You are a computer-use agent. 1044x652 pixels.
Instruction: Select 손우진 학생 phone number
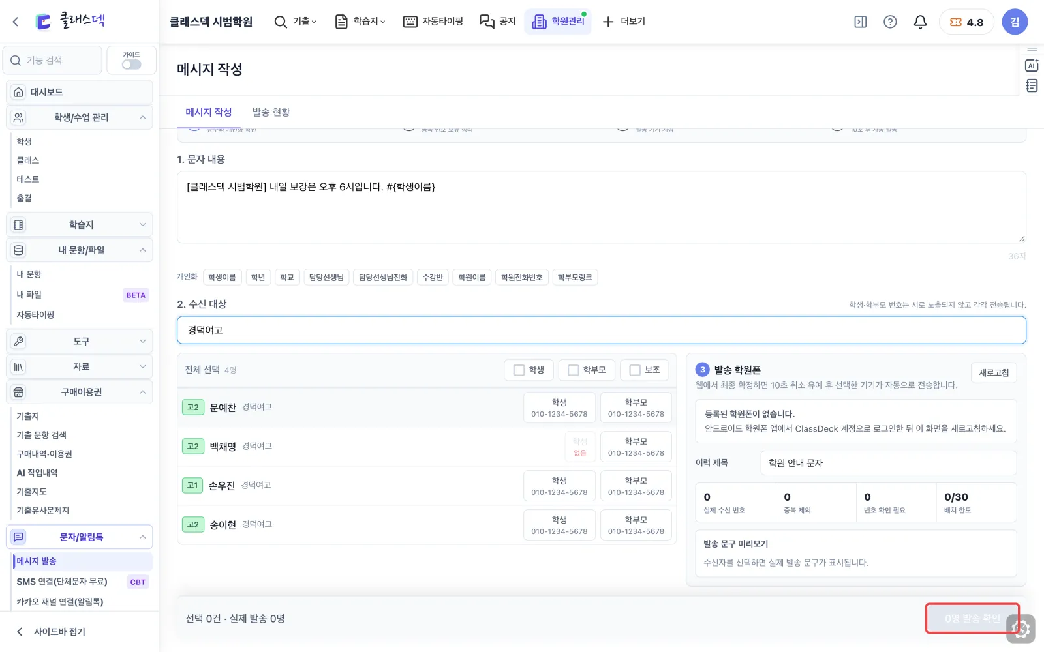click(559, 486)
